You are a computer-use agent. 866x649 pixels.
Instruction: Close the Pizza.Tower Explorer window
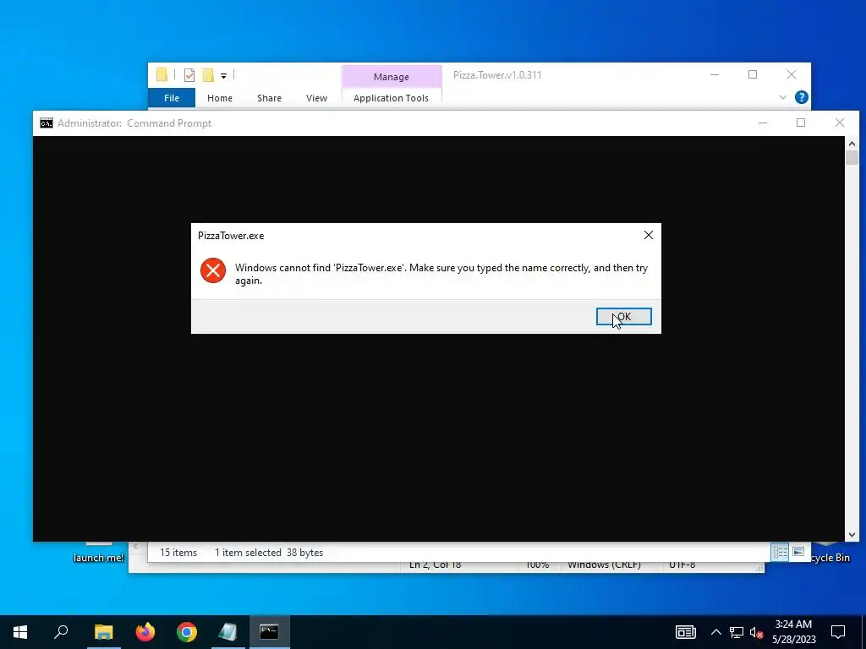(x=792, y=74)
